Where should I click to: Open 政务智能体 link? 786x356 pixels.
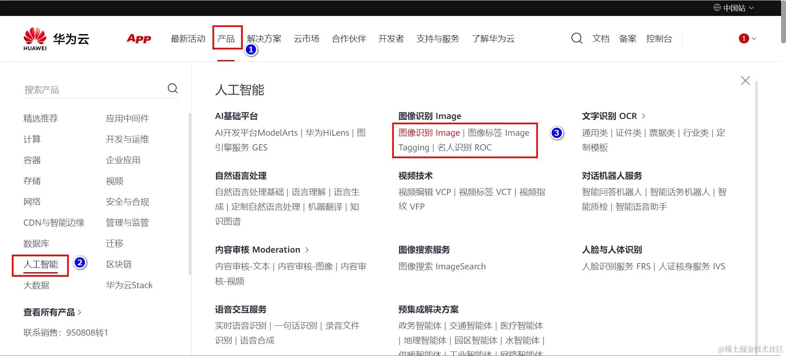[420, 326]
